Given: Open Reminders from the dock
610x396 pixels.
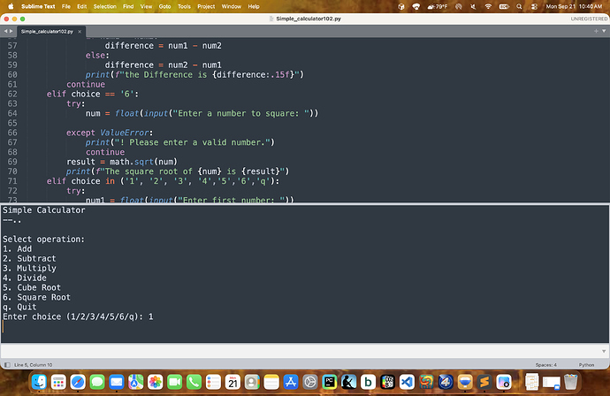Looking at the screenshot, I should point(213,382).
